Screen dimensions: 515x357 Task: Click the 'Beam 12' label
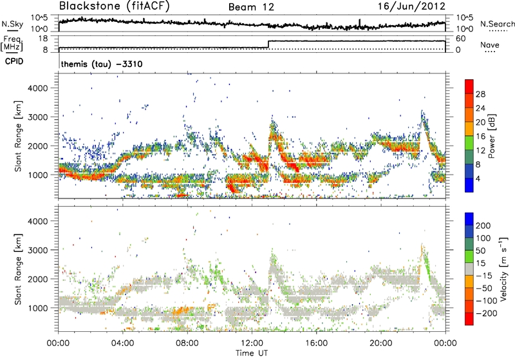tap(251, 7)
